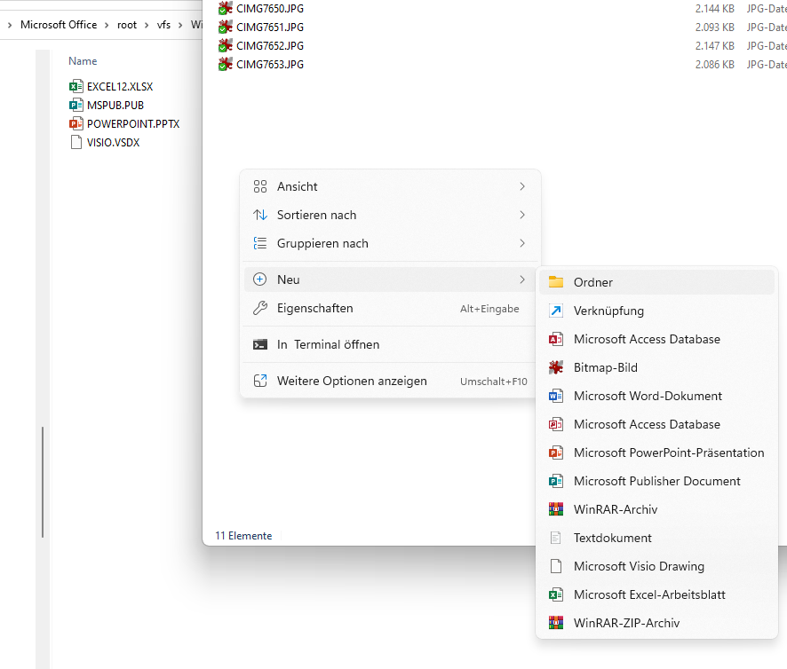Click the plus icon beside Neu

pyautogui.click(x=260, y=279)
